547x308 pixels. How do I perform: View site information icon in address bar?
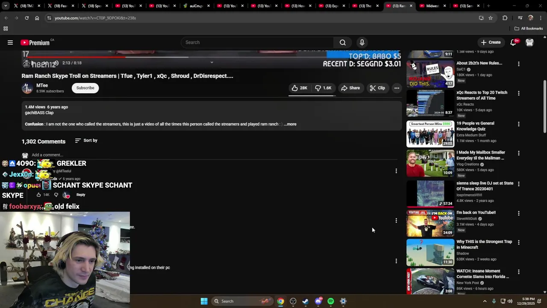[49, 18]
